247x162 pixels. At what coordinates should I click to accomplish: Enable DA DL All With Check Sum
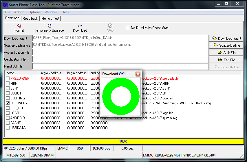tap(127, 28)
